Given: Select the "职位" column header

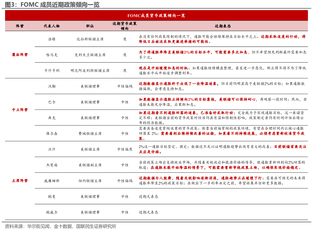Looking at the screenshot, I should pyautogui.click(x=90, y=26).
